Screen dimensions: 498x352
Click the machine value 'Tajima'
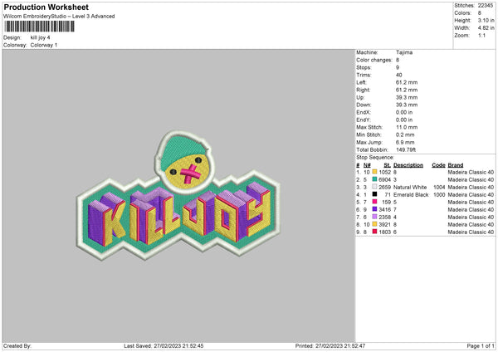pos(404,52)
